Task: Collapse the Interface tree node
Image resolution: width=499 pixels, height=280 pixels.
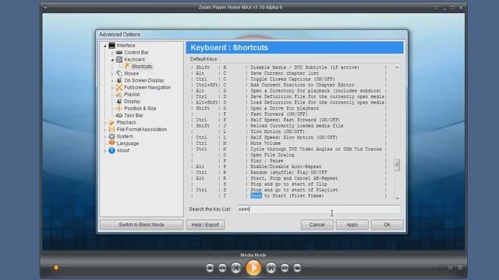Action: [104, 46]
